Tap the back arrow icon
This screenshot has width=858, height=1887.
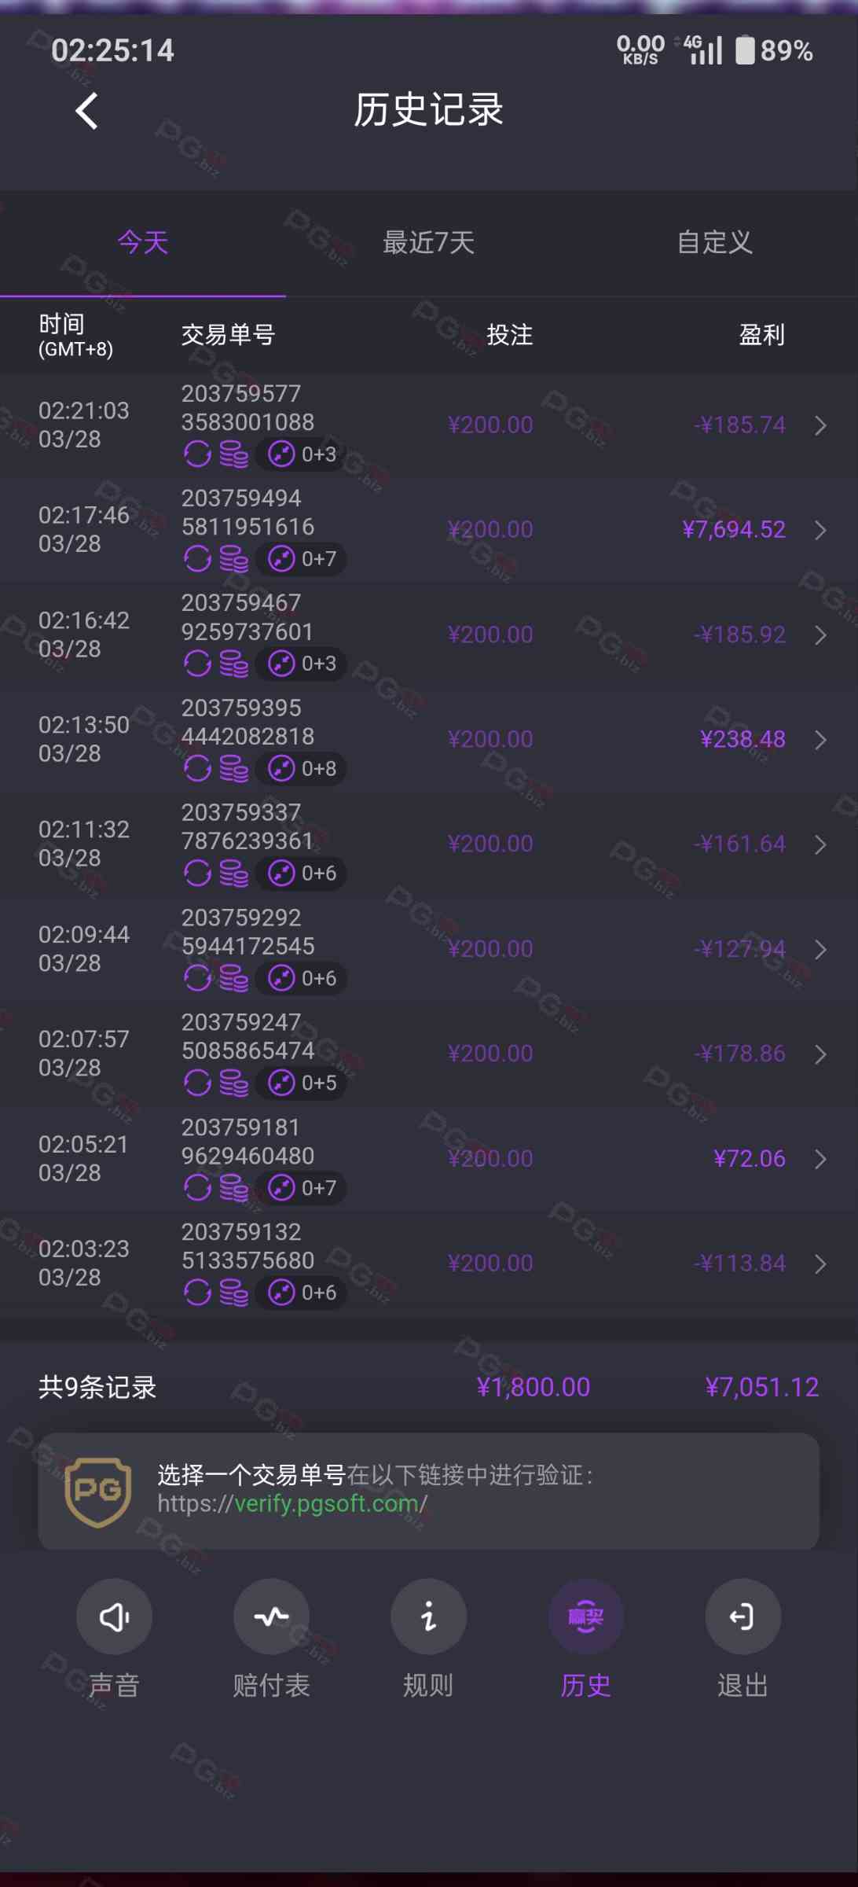tap(86, 111)
